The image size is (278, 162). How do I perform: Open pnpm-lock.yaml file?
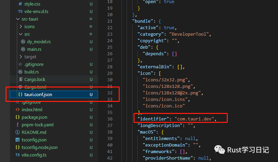[x=38, y=125]
